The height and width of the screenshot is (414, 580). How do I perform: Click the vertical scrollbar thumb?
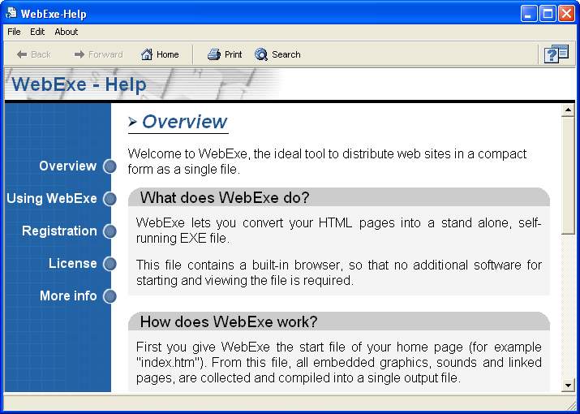(568, 175)
